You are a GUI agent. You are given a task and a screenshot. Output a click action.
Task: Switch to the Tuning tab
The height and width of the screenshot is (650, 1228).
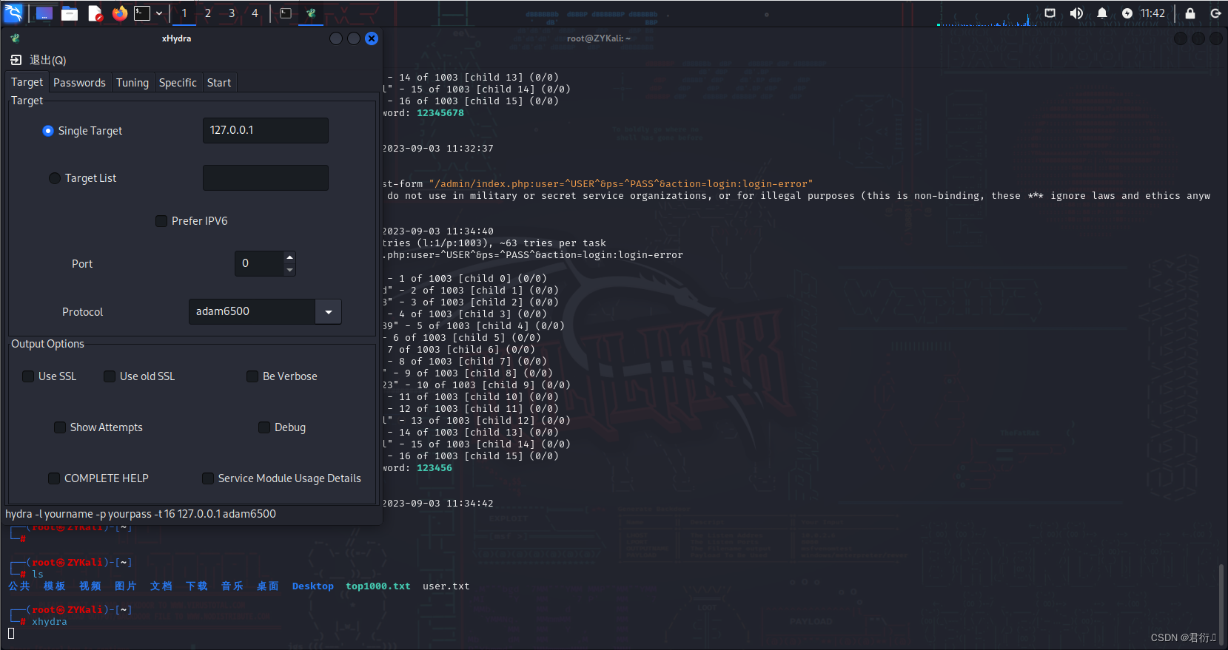[132, 83]
